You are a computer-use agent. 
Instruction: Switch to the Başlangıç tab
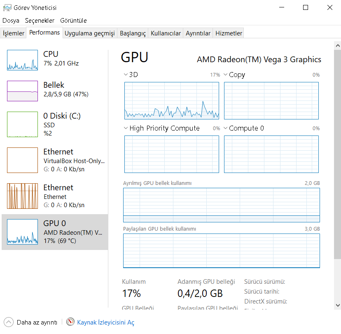133,33
